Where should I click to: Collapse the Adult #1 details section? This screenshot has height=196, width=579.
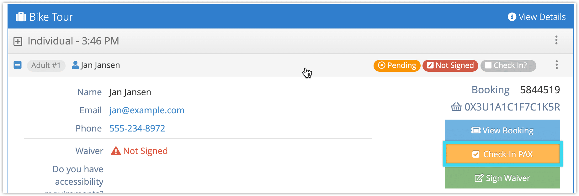coord(18,65)
